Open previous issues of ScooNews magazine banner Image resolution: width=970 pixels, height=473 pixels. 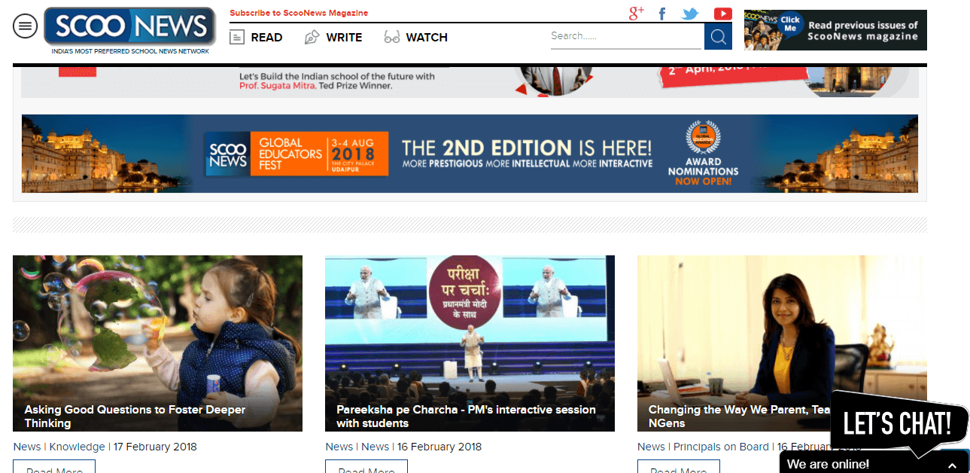click(835, 30)
